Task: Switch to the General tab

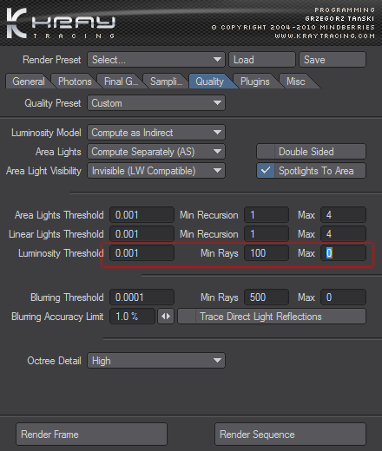Action: (x=29, y=82)
